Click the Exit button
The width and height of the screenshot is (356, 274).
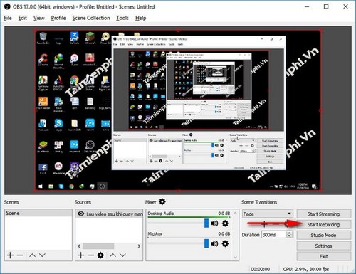[x=323, y=257]
